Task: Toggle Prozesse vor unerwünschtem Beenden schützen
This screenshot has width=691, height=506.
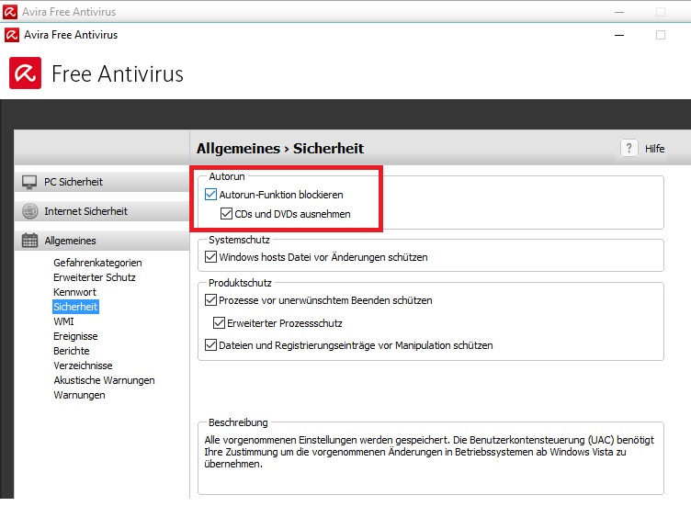Action: pos(210,300)
